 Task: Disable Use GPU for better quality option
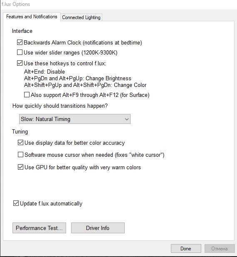(20, 167)
